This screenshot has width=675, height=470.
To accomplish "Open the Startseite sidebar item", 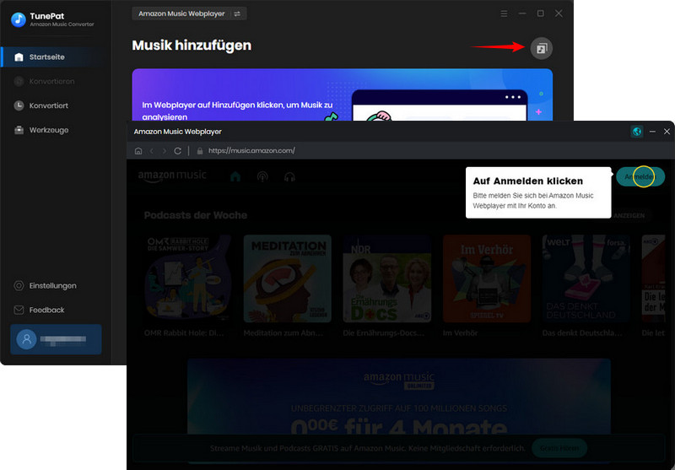I will pos(54,57).
